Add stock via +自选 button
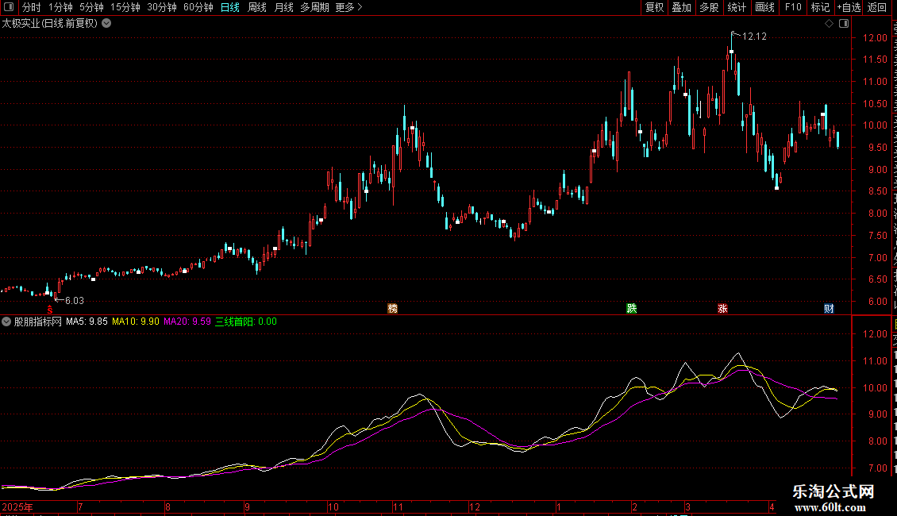Viewport: 897px width, 516px height. [x=849, y=7]
